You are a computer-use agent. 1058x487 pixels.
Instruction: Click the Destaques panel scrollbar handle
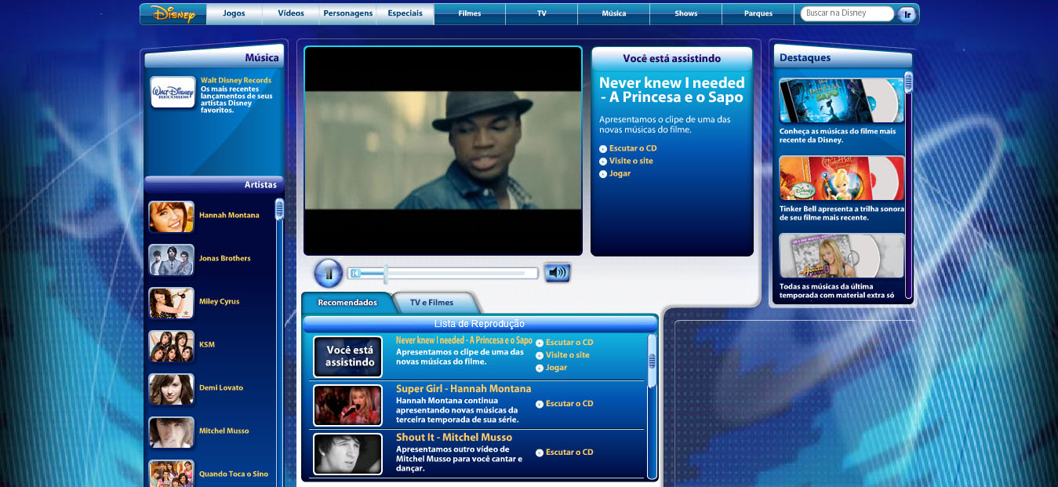click(x=908, y=82)
